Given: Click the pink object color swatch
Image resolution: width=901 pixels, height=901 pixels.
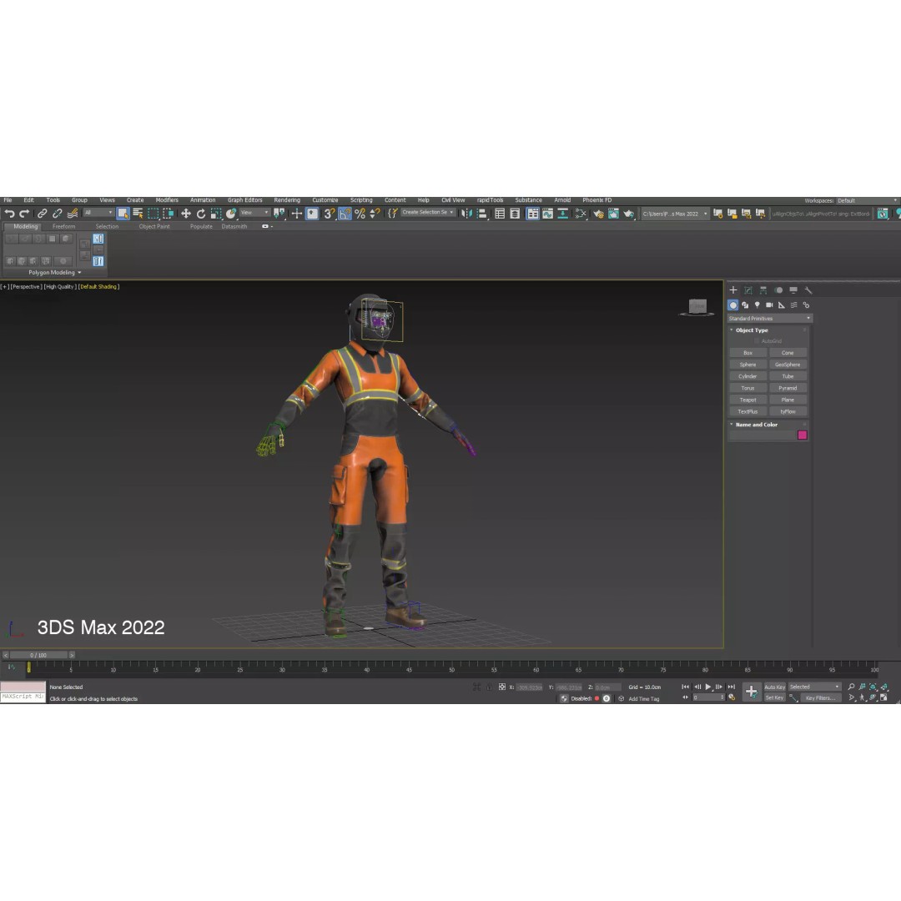Looking at the screenshot, I should point(803,435).
